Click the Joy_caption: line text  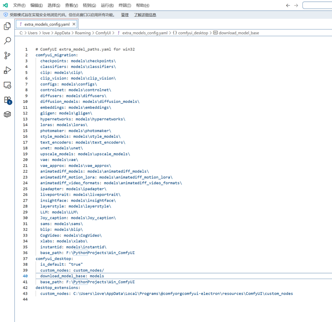78,218
